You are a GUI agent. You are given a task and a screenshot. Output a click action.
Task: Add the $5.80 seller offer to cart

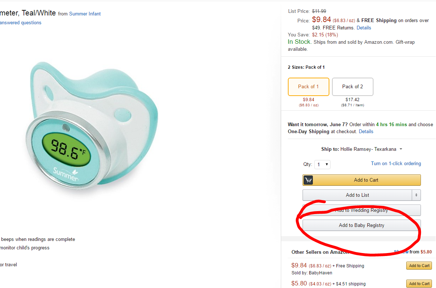419,283
